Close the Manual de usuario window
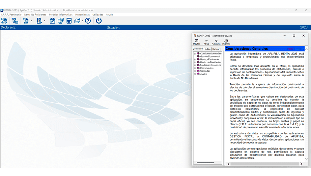This screenshot has height=176, width=311. [304, 36]
